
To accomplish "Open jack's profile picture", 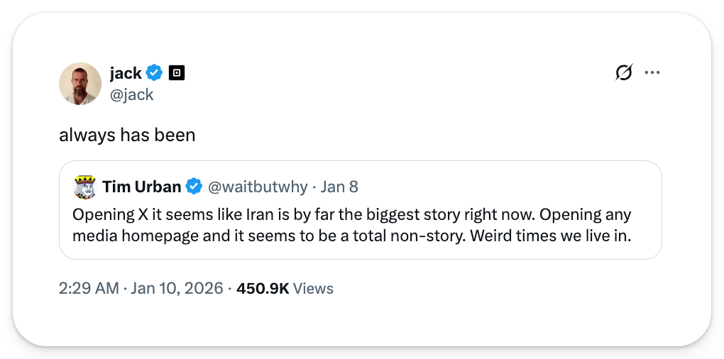I will point(79,83).
